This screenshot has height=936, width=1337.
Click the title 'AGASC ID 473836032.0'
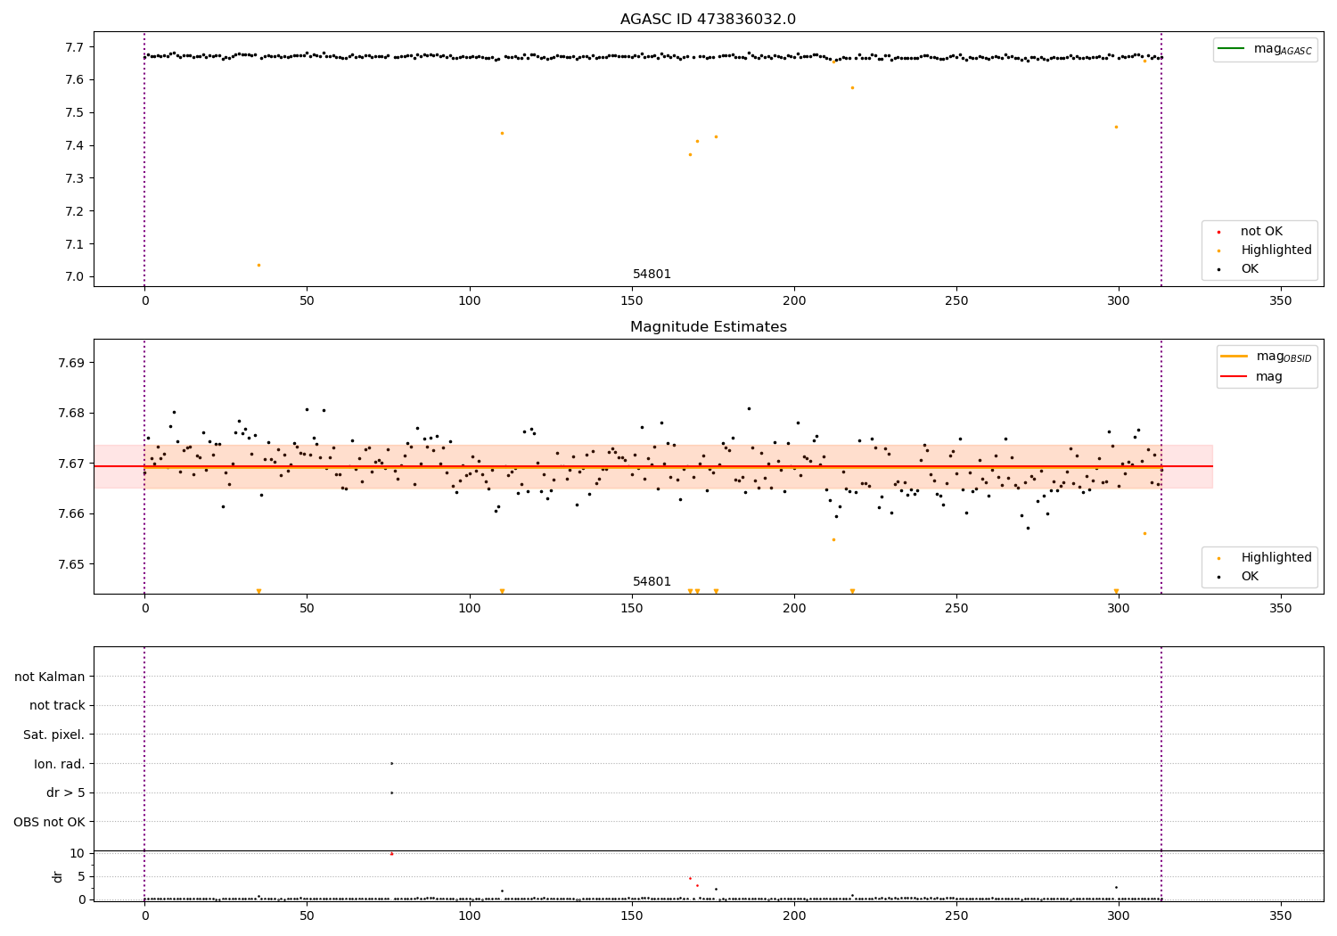point(708,20)
